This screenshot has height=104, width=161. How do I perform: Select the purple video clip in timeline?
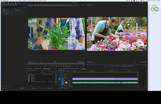point(105,79)
